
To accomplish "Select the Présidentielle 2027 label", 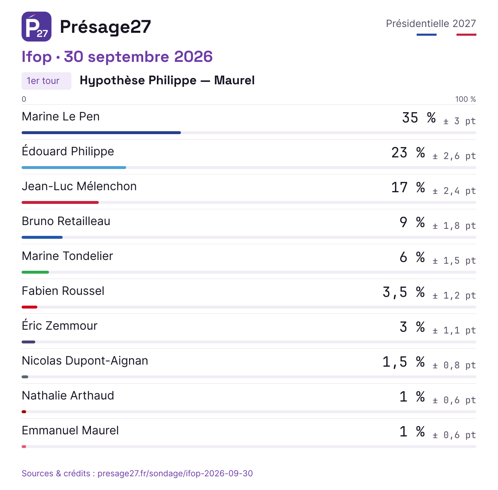I will 431,24.
